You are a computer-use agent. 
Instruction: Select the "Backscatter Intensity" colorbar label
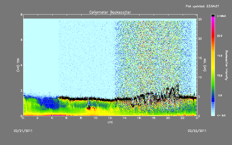226,65
